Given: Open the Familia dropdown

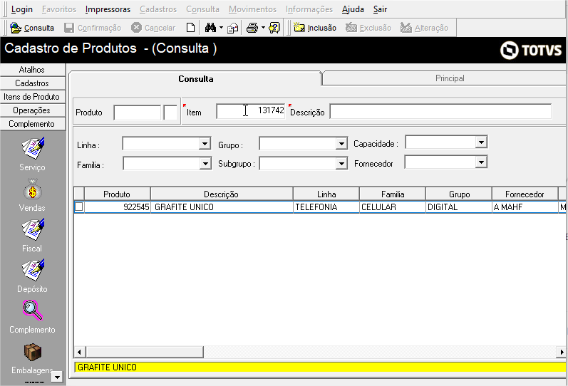Looking at the screenshot, I should pyautogui.click(x=205, y=164).
